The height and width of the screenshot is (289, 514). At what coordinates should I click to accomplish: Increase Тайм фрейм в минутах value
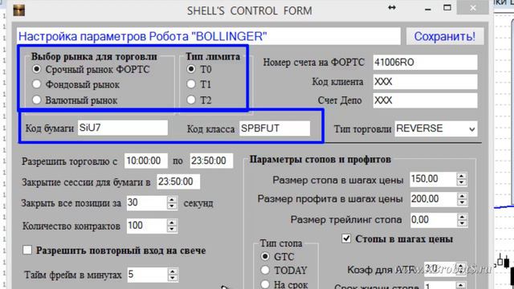point(173,271)
